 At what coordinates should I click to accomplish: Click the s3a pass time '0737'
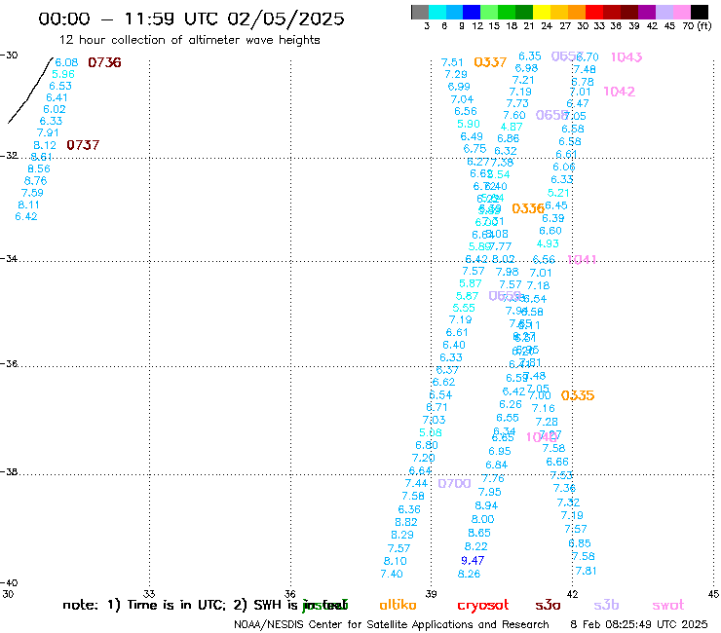click(x=83, y=145)
